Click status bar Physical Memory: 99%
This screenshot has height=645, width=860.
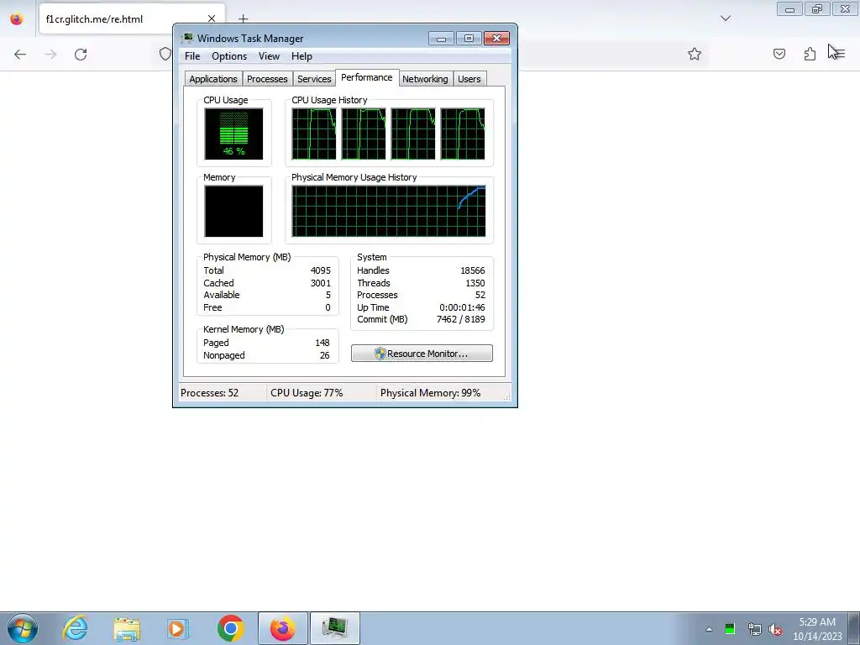pyautogui.click(x=431, y=393)
